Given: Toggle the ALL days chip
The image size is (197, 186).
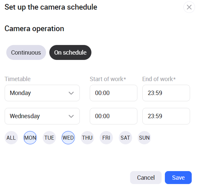Looking at the screenshot, I should coord(11,138).
